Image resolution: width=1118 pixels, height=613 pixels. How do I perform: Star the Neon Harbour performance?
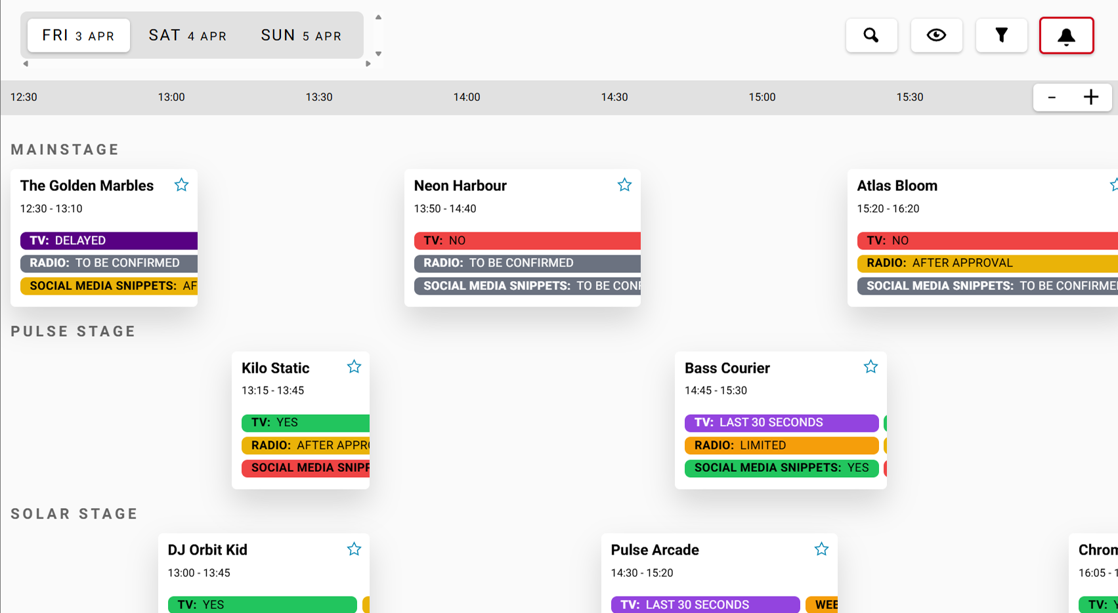pyautogui.click(x=624, y=185)
